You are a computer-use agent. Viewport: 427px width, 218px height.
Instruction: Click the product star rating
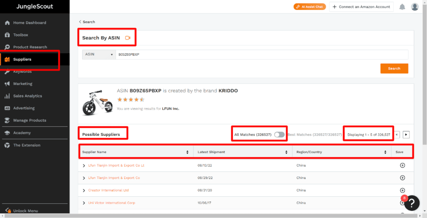[131, 99]
